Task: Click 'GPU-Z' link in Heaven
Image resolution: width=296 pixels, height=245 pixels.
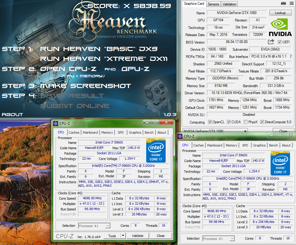Action: pos(135,69)
